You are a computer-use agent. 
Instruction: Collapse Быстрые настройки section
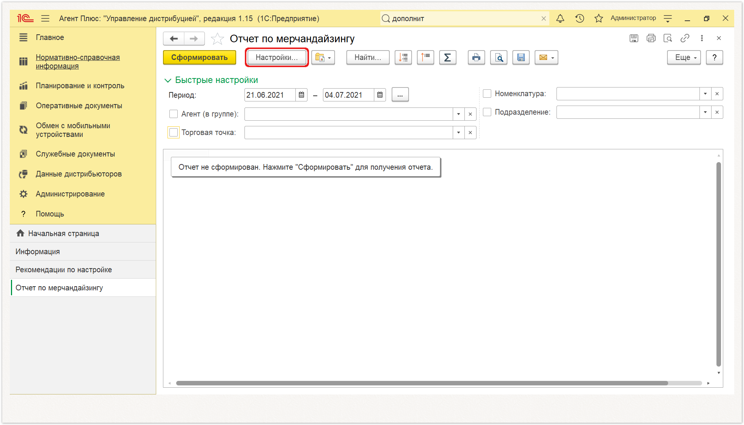tap(168, 80)
